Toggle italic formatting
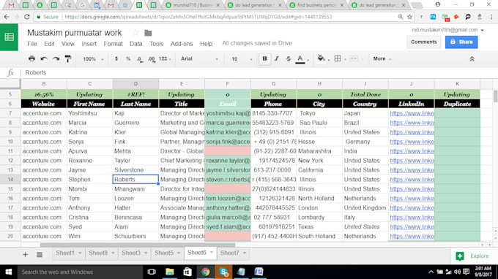This screenshot has width=498, height=279. tap(277, 58)
